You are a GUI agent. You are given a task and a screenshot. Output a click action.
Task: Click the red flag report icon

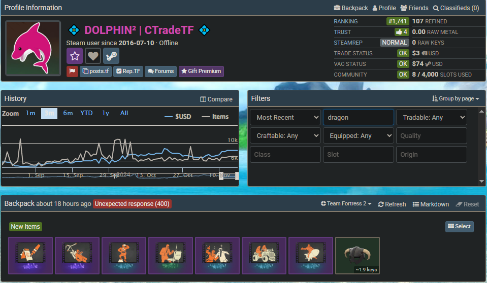[x=72, y=72]
